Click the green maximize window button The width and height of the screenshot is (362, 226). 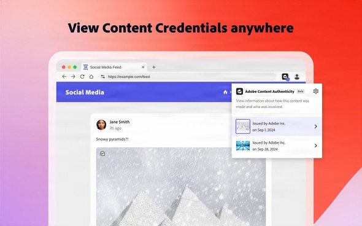point(75,67)
